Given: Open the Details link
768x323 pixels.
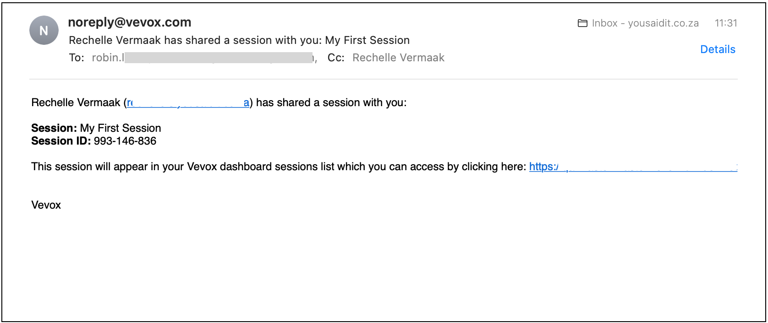Looking at the screenshot, I should (718, 49).
